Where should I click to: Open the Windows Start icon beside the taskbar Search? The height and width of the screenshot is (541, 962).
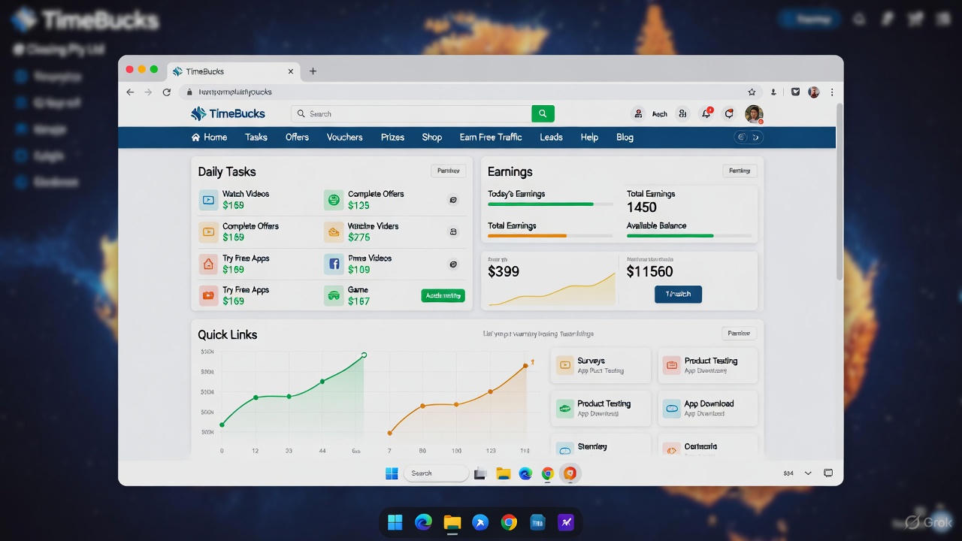pyautogui.click(x=392, y=473)
